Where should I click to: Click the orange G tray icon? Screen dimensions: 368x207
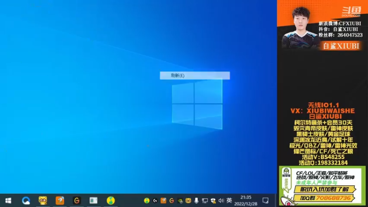(x=172, y=201)
